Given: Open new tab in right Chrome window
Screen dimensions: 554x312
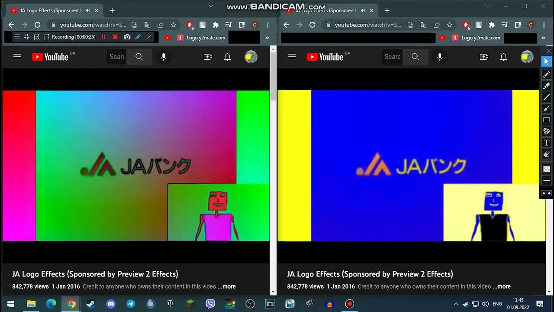Looking at the screenshot, I should [x=387, y=10].
